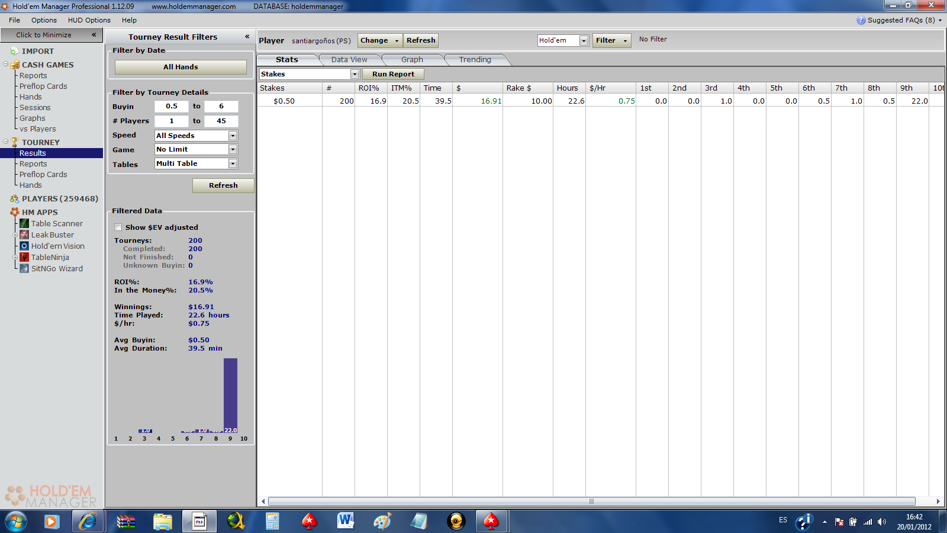This screenshot has height=533, width=947.
Task: Open Suggested FAQs help icon
Action: coord(861,20)
